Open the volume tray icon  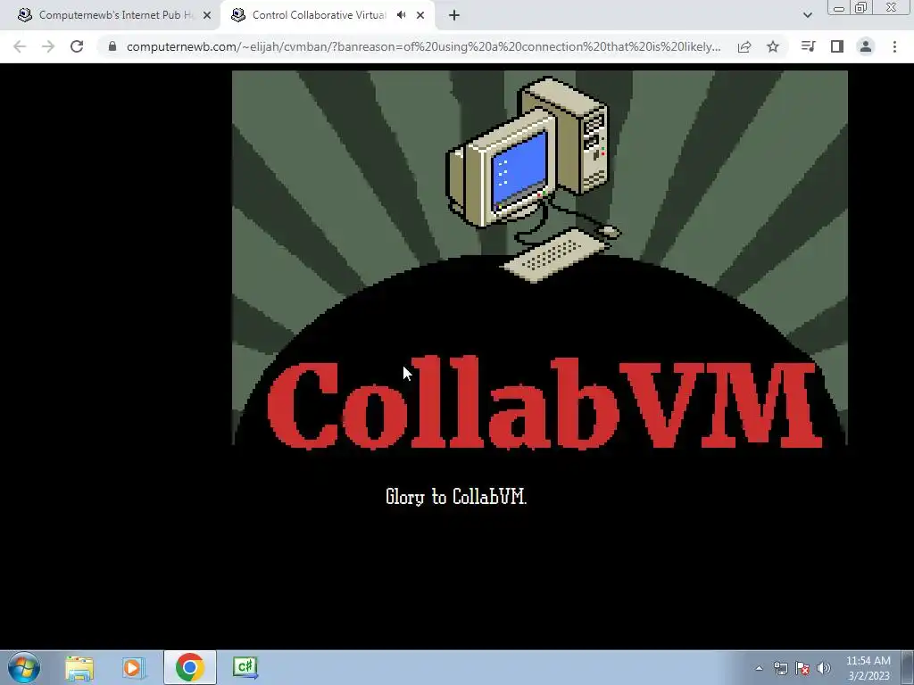[824, 669]
